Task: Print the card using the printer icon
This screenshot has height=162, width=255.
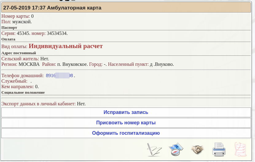Action: [x=219, y=149]
